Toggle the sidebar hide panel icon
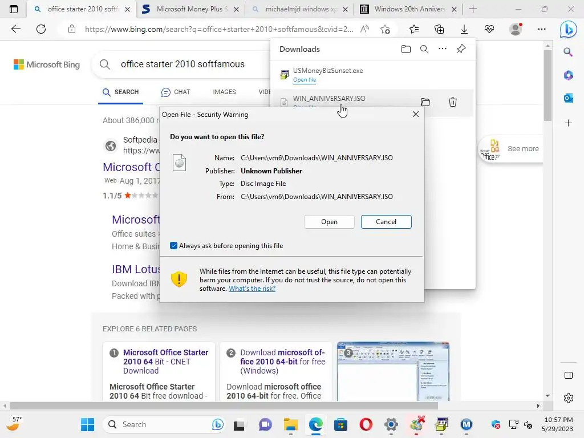Viewport: 584px width, 438px height. [569, 375]
